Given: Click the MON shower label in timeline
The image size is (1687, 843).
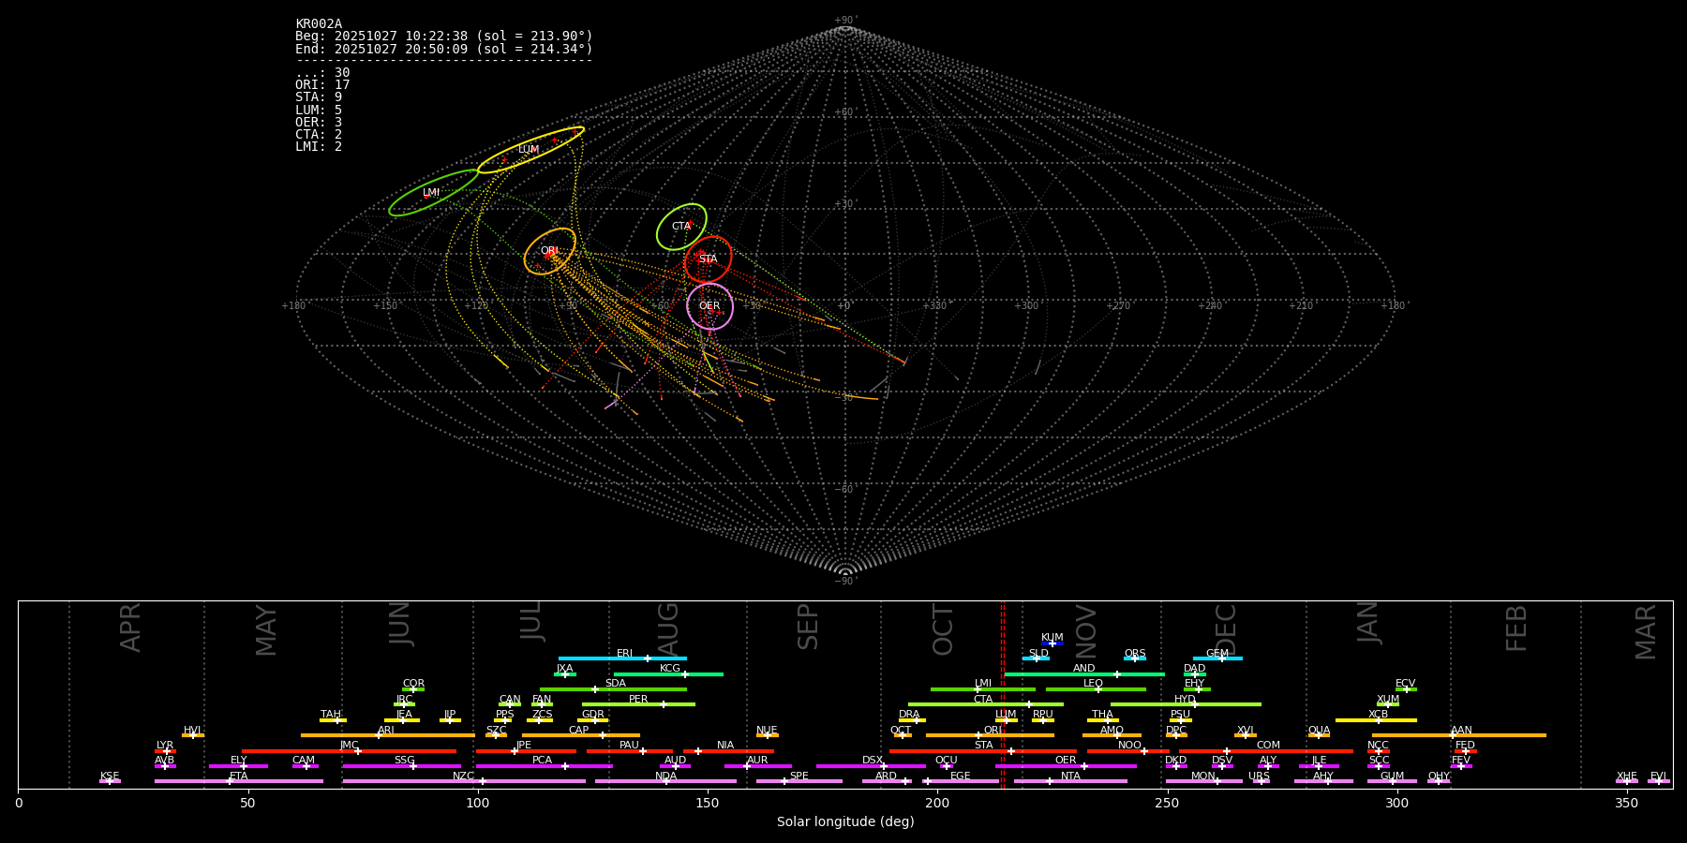Looking at the screenshot, I should click(x=1203, y=776).
